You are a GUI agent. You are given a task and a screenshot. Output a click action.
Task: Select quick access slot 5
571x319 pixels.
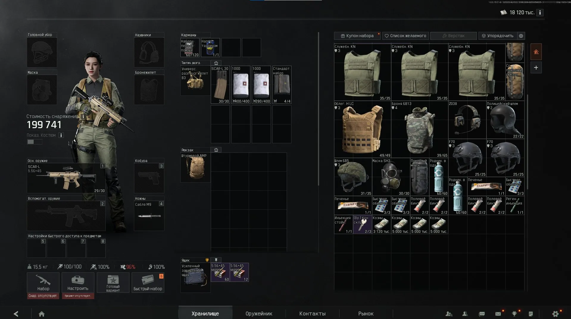[36, 248]
